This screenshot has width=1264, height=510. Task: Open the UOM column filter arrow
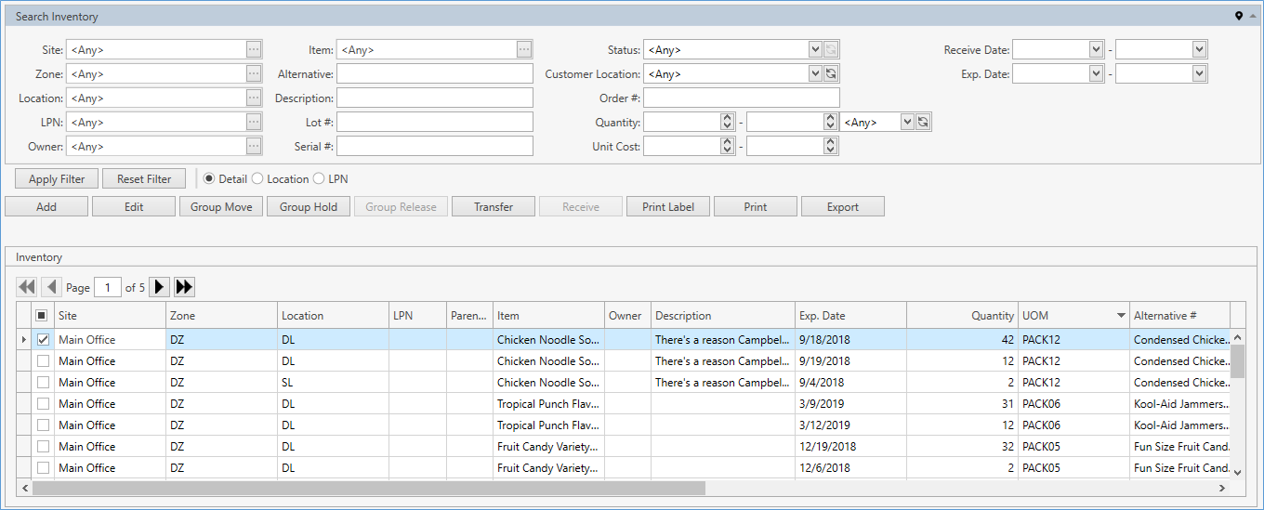click(1121, 316)
